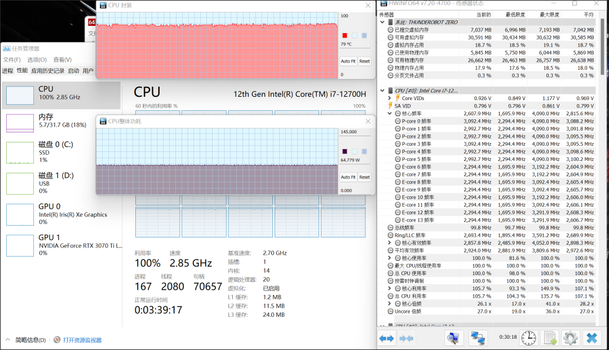Screen dimensions: 609x350
Task: Click the dark purple swatch in CPU整体功耗 graph
Action: [345, 151]
